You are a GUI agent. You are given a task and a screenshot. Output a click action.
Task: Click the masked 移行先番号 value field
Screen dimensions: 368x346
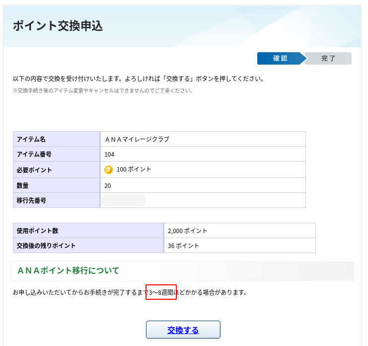tap(124, 200)
